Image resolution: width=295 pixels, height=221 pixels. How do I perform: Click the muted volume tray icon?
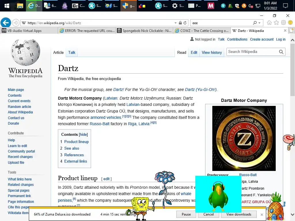pyautogui.click(x=251, y=6)
